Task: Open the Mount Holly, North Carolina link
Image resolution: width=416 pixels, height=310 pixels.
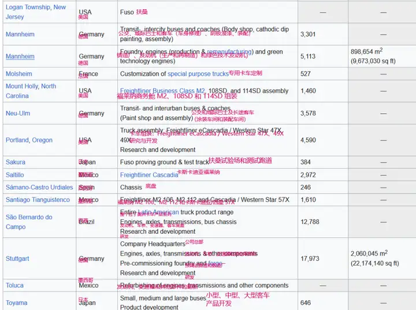Action: click(x=31, y=91)
